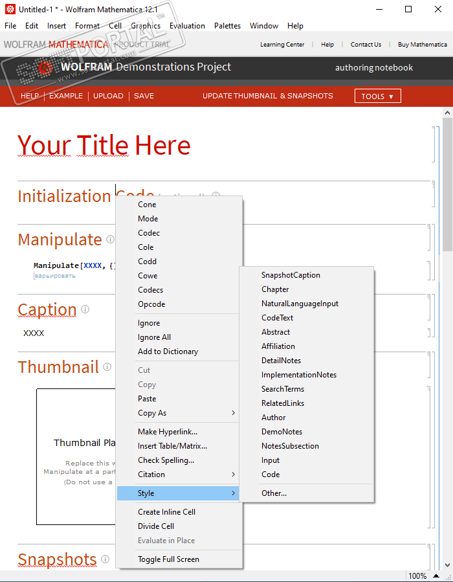
Task: Select Insert Table/Matrix... entry
Action: 179,446
